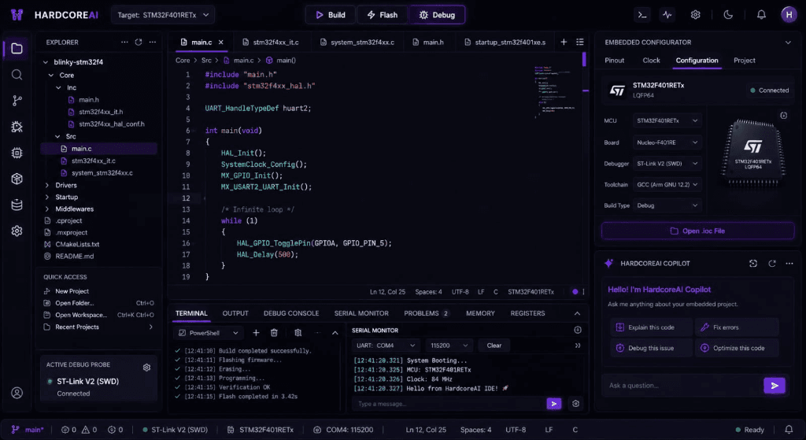Open the MCU dropdown in the configurator
Viewport: 806px width, 440px height.
[667, 120]
